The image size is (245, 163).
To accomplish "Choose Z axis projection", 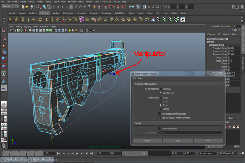I will coord(161,105).
